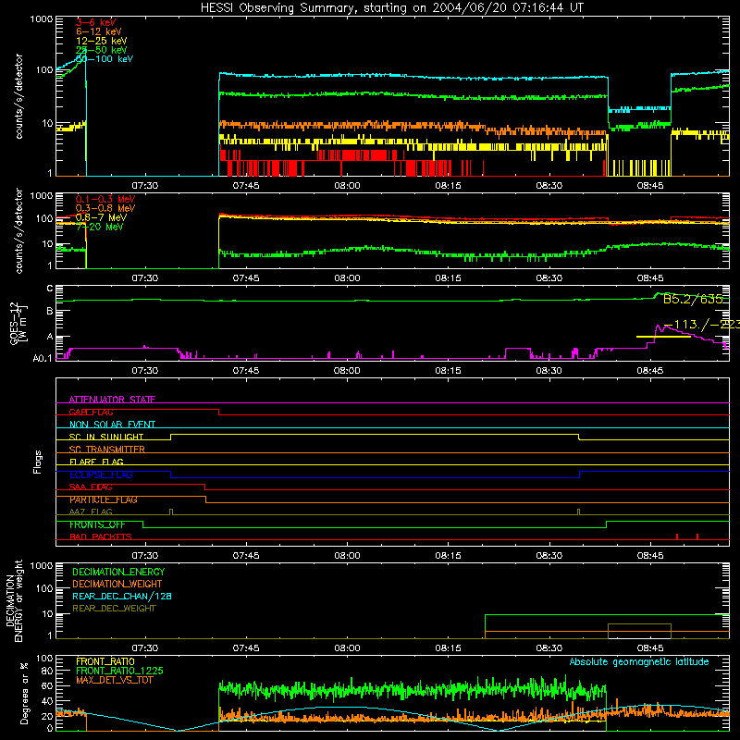Click the Flags axis label

[37, 462]
